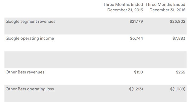Click the empty gray row in the table
Screen dimensions: 192x107
pyautogui.click(x=95, y=60)
